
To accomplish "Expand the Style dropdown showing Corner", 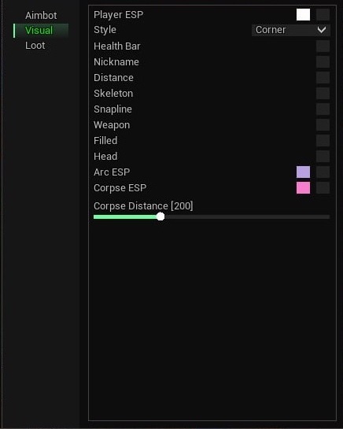I will pyautogui.click(x=291, y=30).
